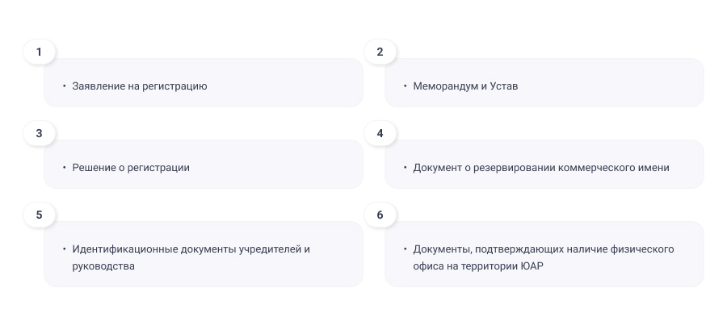727x326 pixels.
Task: Click bullet dot before 'Меморандум и Устав'
Action: (405, 86)
